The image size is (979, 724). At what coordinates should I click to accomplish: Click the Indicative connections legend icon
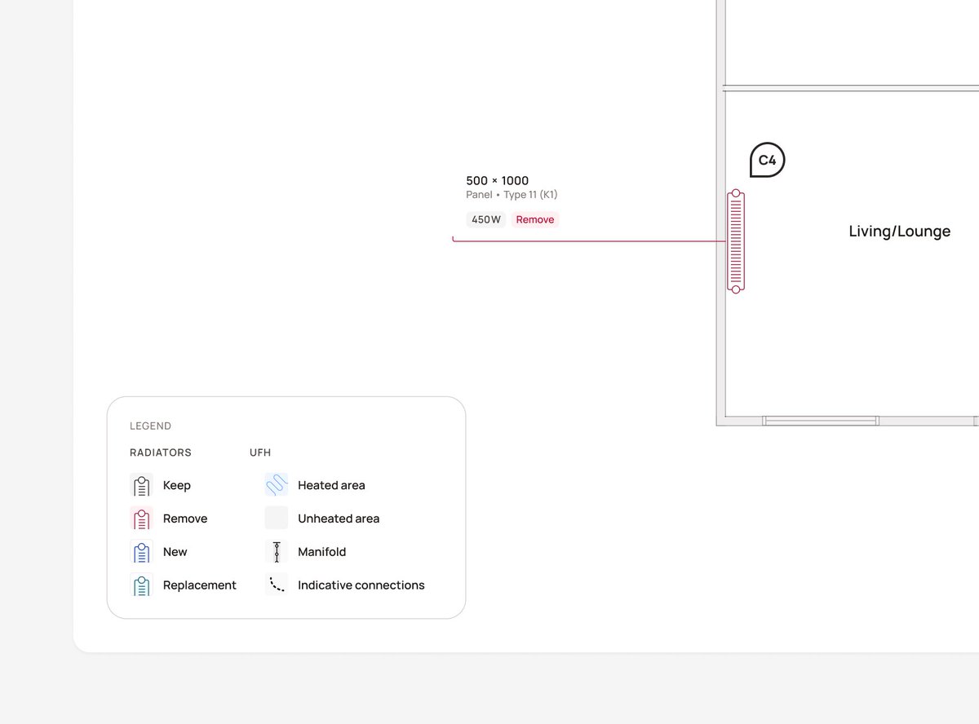click(x=277, y=585)
